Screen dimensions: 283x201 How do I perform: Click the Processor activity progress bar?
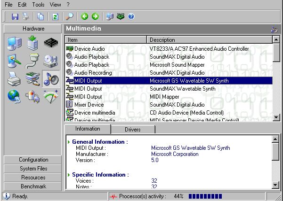[205, 196]
